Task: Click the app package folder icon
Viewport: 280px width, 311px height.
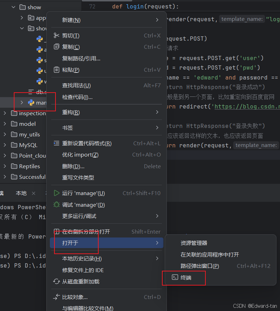Action: (x=31, y=18)
